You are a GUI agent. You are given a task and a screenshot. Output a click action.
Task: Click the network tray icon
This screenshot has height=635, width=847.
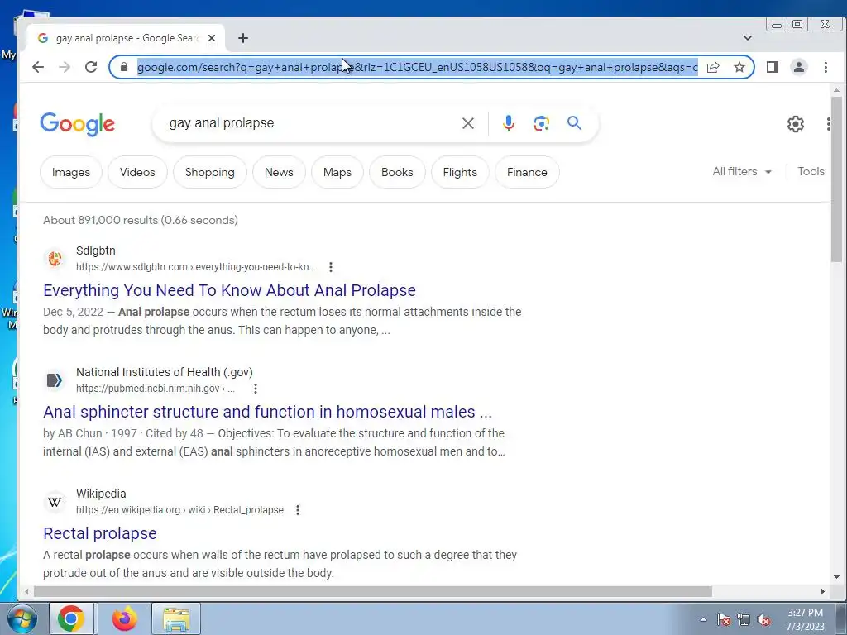(x=744, y=619)
